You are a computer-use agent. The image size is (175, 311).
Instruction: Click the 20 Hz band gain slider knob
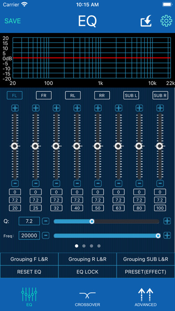pos(14,146)
